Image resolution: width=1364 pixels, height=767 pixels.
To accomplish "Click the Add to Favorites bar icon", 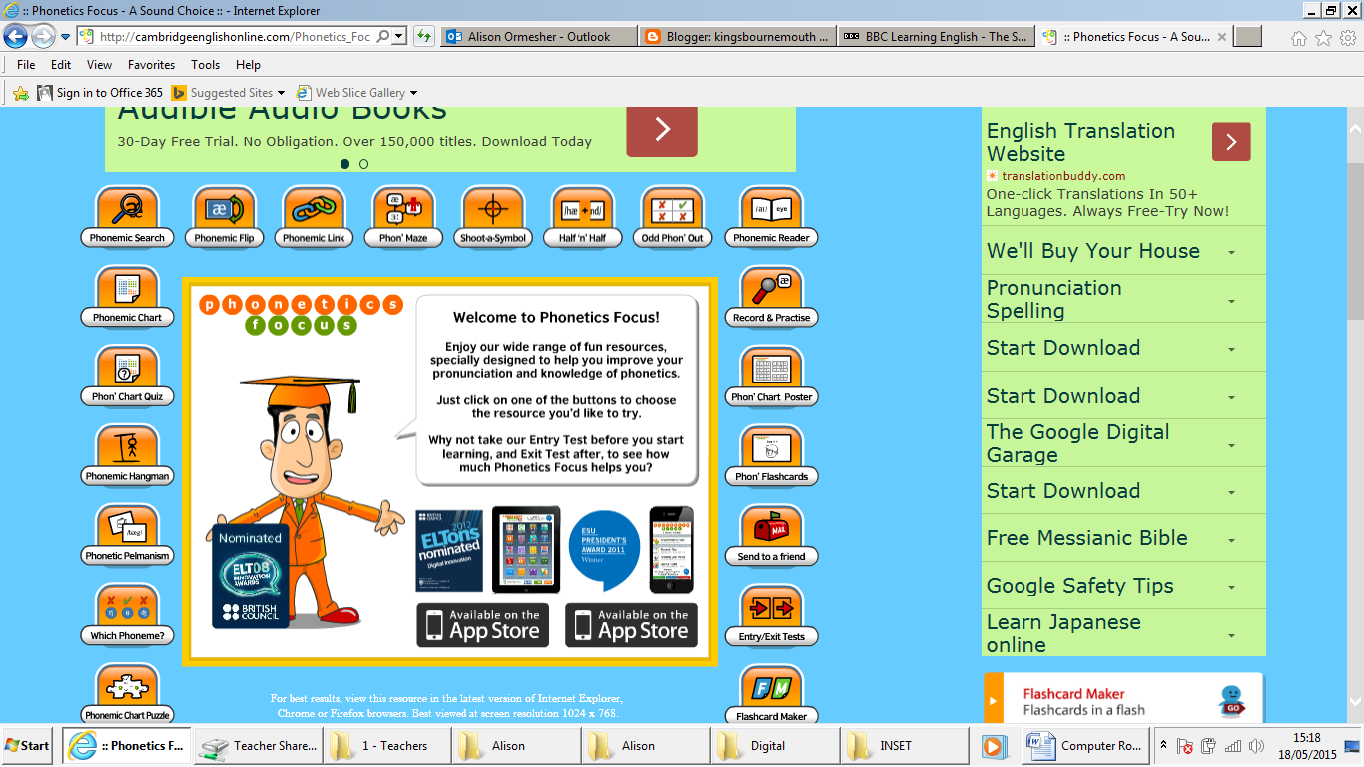I will coord(21,93).
